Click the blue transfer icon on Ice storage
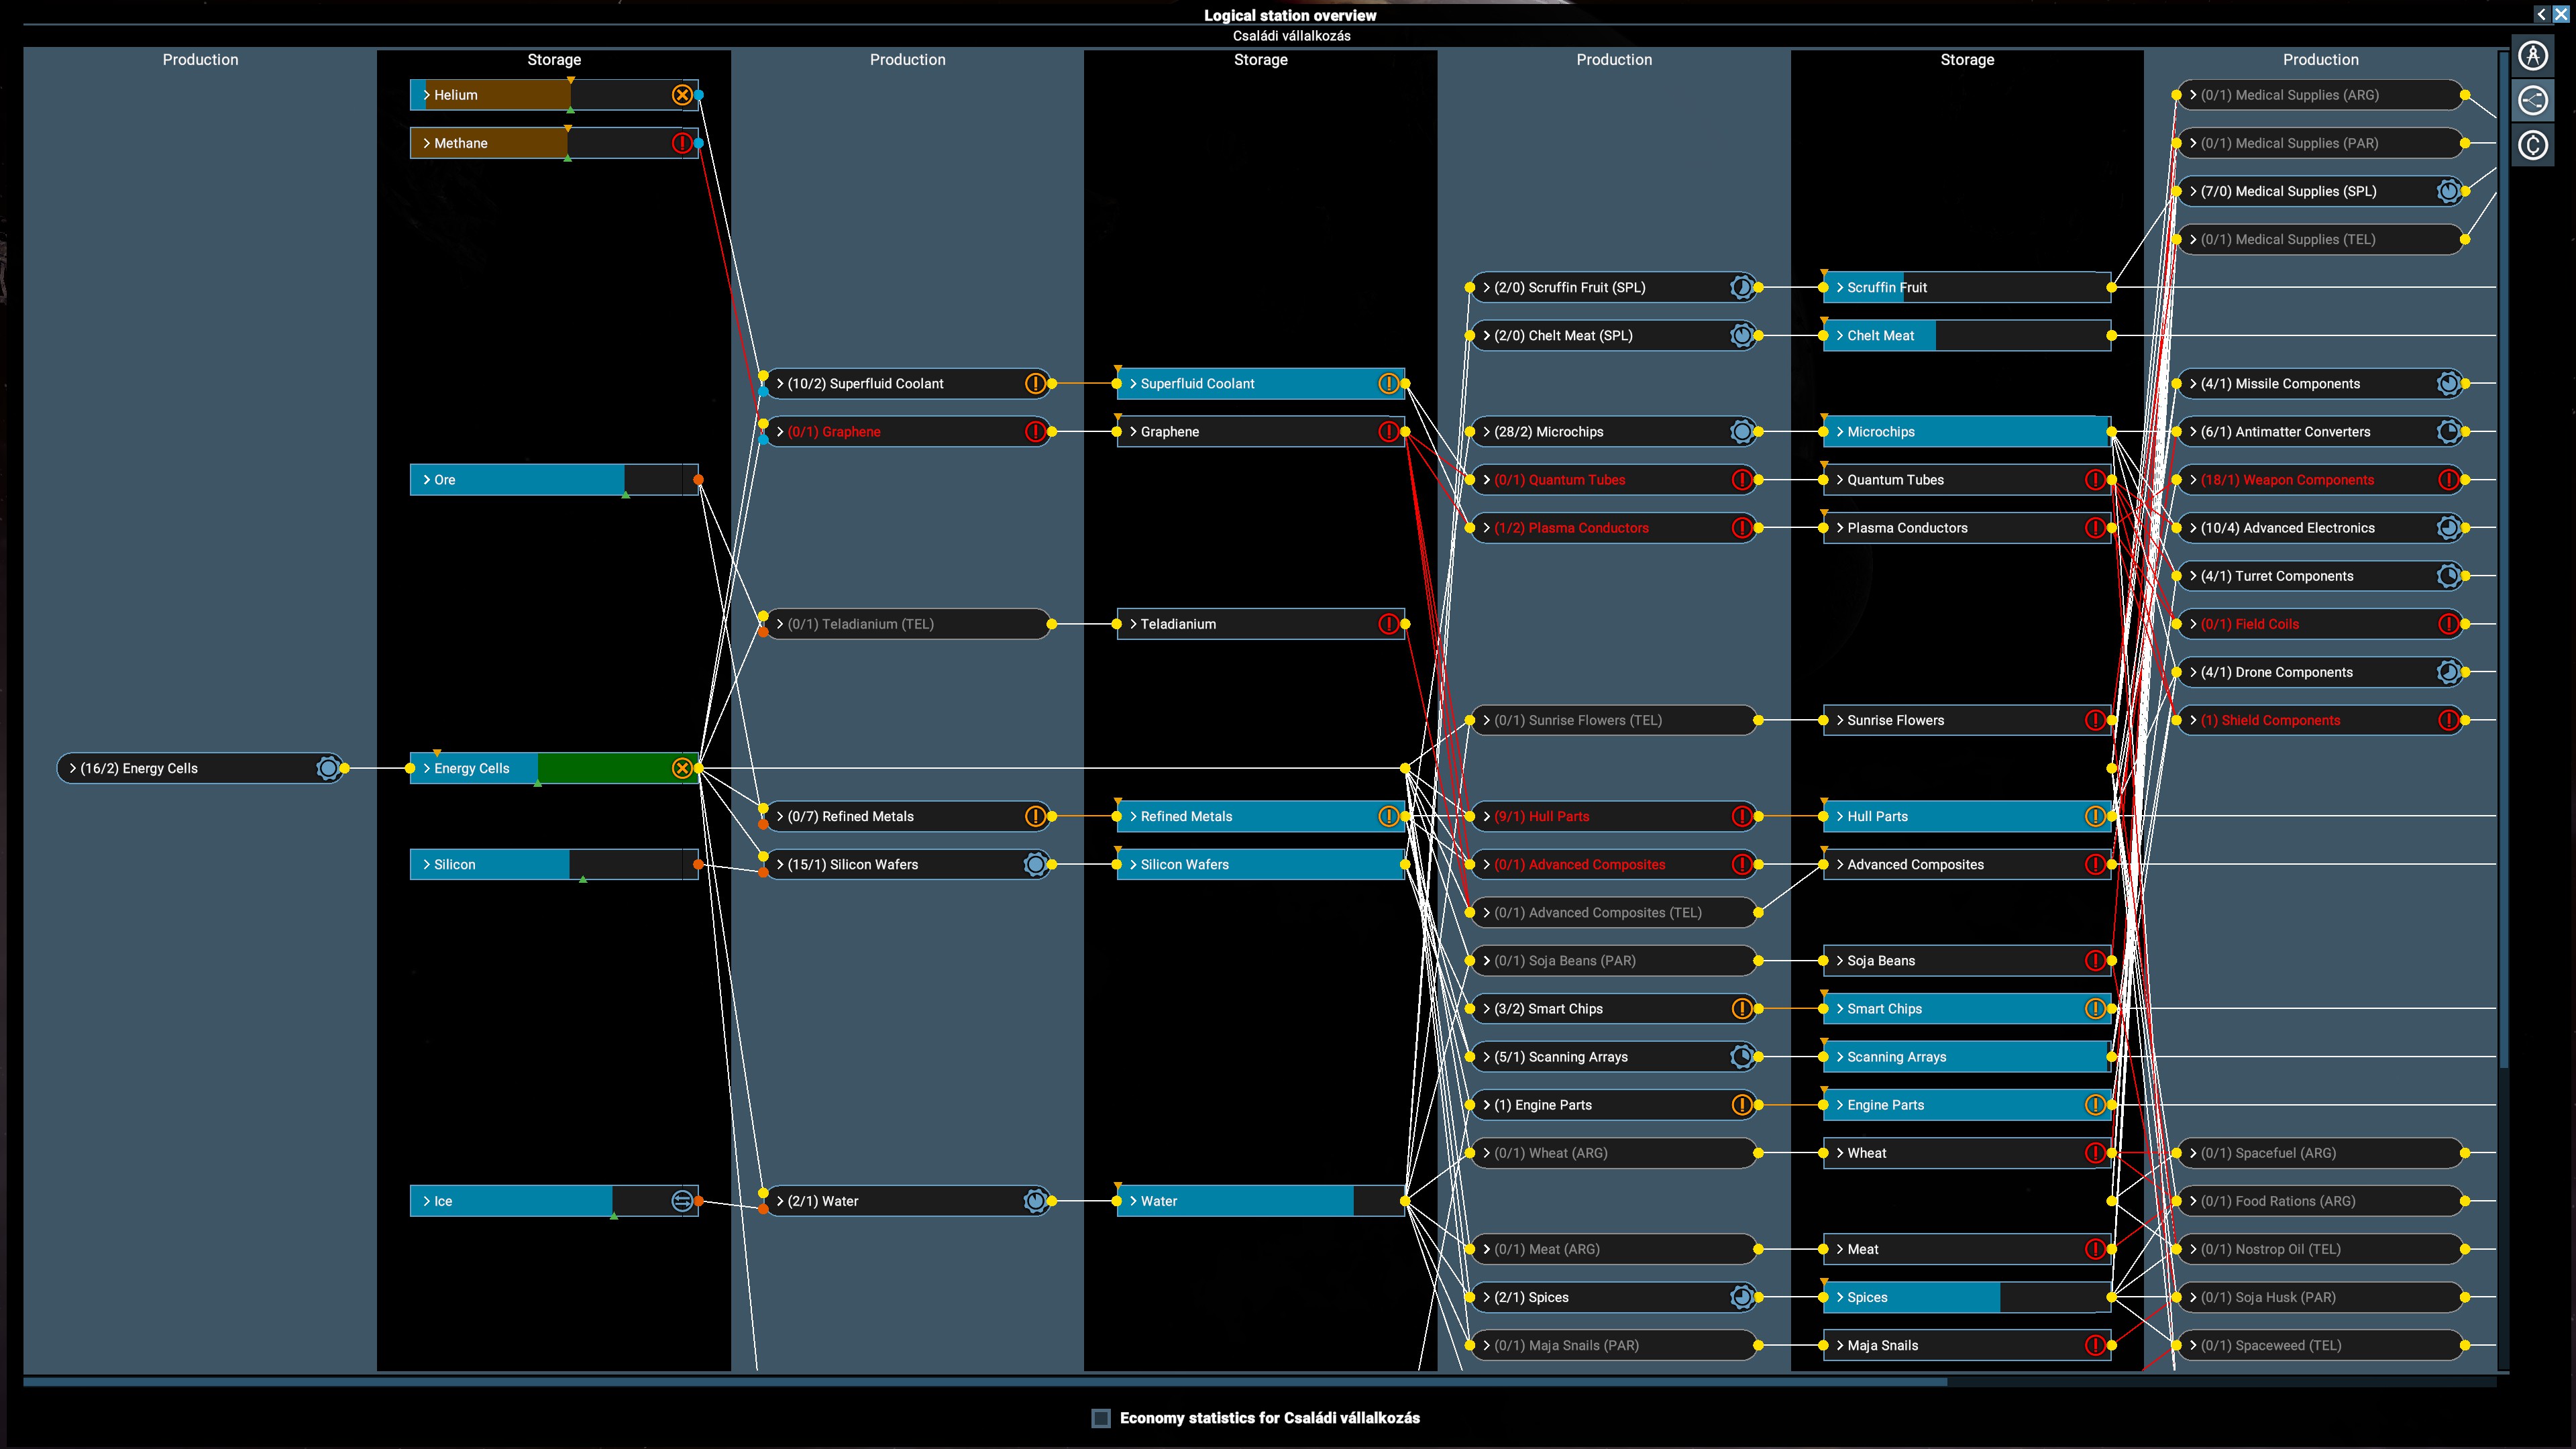2576x1449 pixels. pyautogui.click(x=682, y=1201)
